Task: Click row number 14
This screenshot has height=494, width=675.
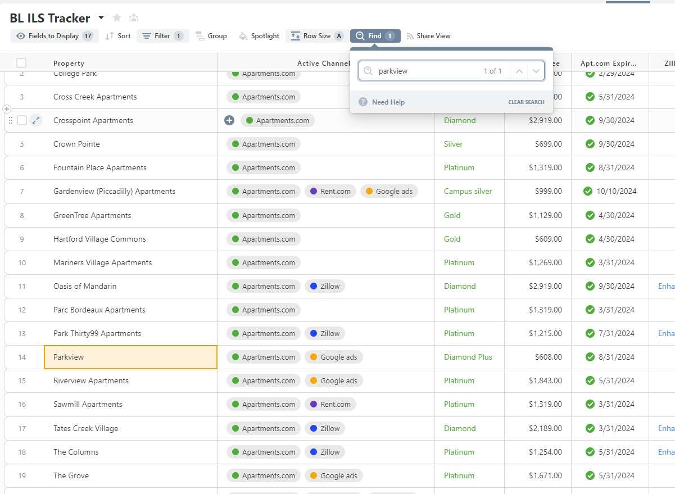Action: tap(22, 357)
